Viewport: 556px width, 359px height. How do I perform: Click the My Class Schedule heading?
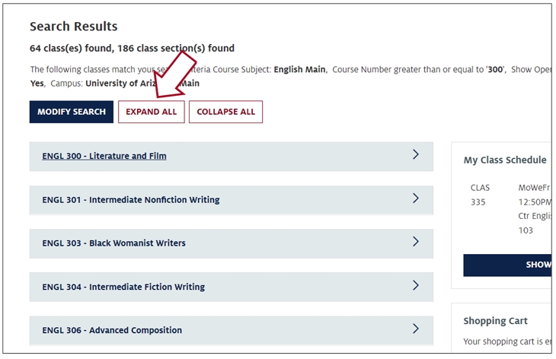coord(505,160)
